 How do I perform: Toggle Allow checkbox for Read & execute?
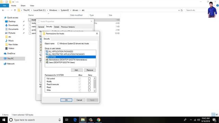tap(80, 84)
